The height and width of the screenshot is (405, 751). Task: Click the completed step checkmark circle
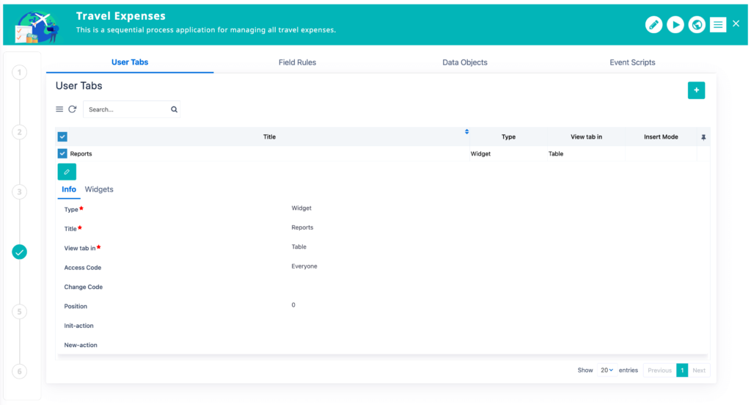coord(20,252)
